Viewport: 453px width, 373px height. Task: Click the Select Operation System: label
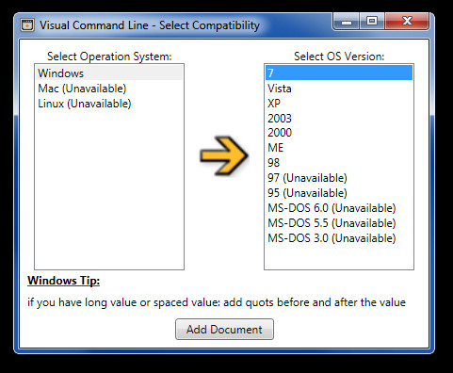pos(109,57)
